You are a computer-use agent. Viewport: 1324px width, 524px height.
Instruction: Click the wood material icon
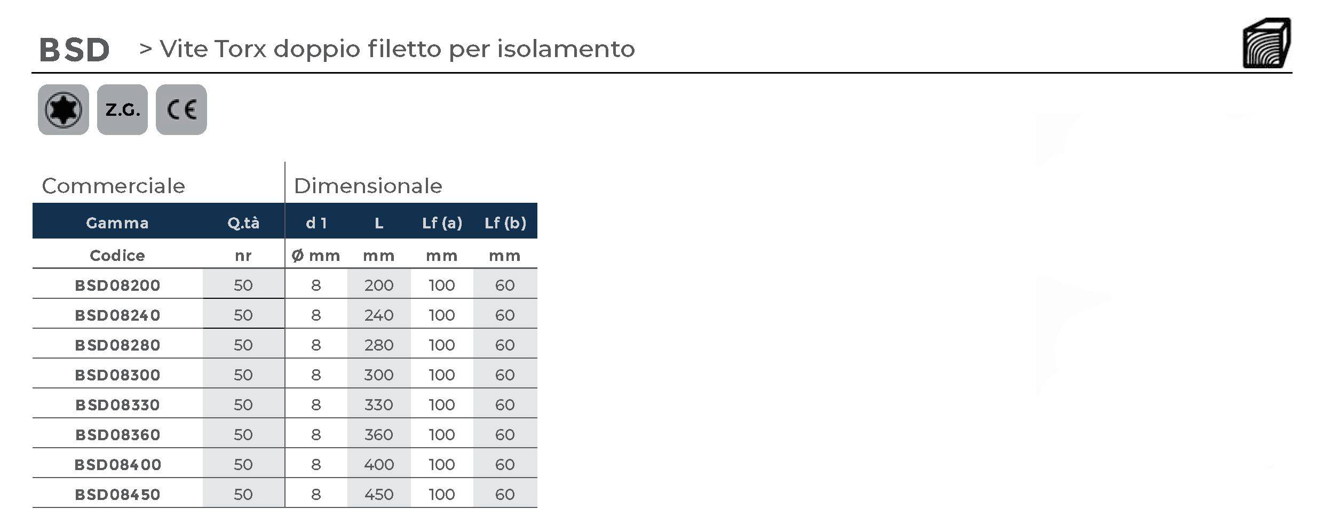coord(1266,43)
